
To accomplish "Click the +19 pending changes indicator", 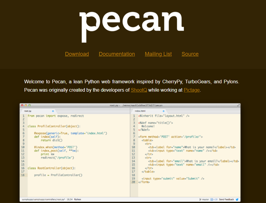I will (x=213, y=199).
